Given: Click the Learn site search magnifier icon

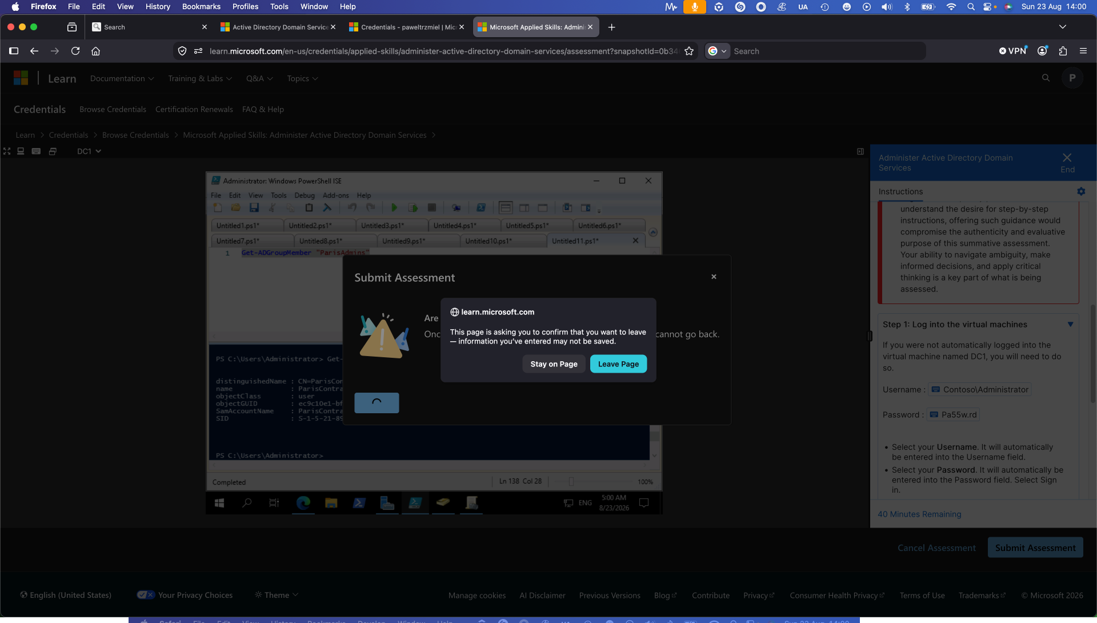Looking at the screenshot, I should click(x=1046, y=78).
